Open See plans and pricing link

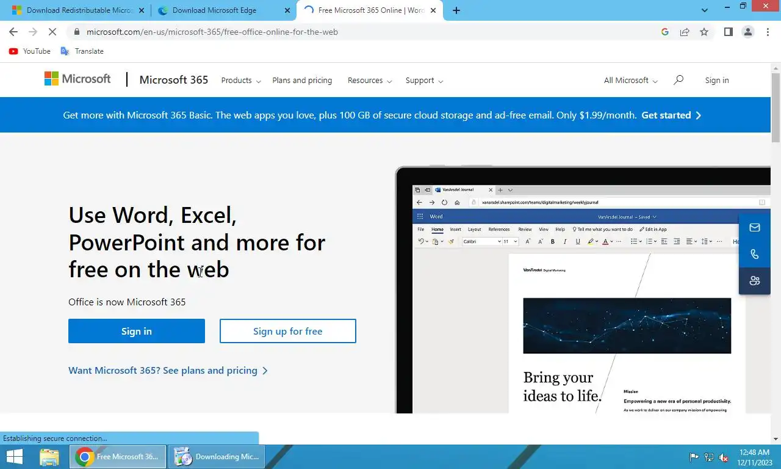click(x=168, y=370)
